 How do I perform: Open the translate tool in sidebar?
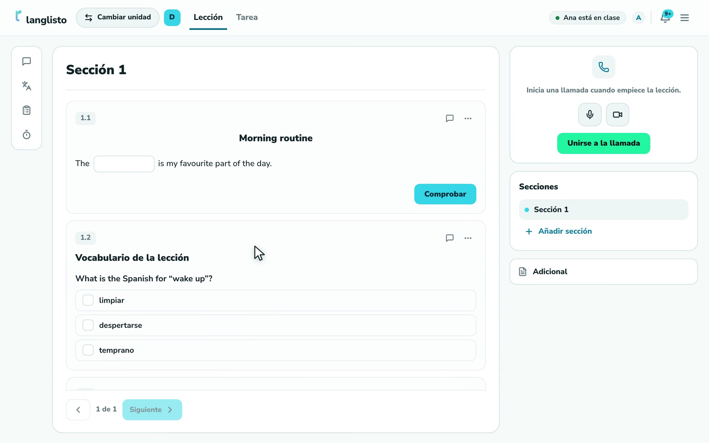click(x=27, y=86)
